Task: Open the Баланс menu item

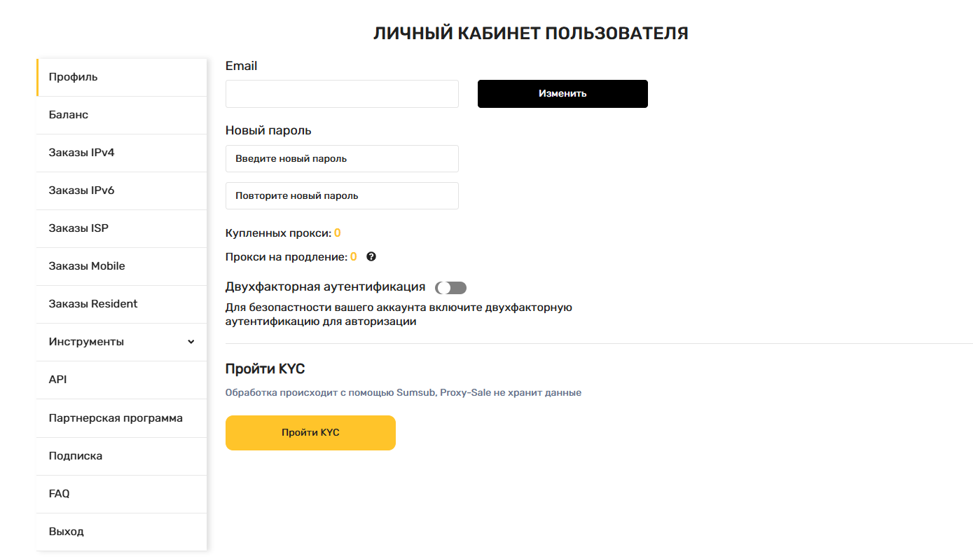Action: 122,115
